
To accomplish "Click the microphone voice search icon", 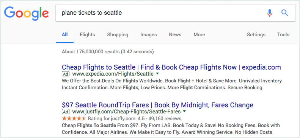I will (270, 13).
